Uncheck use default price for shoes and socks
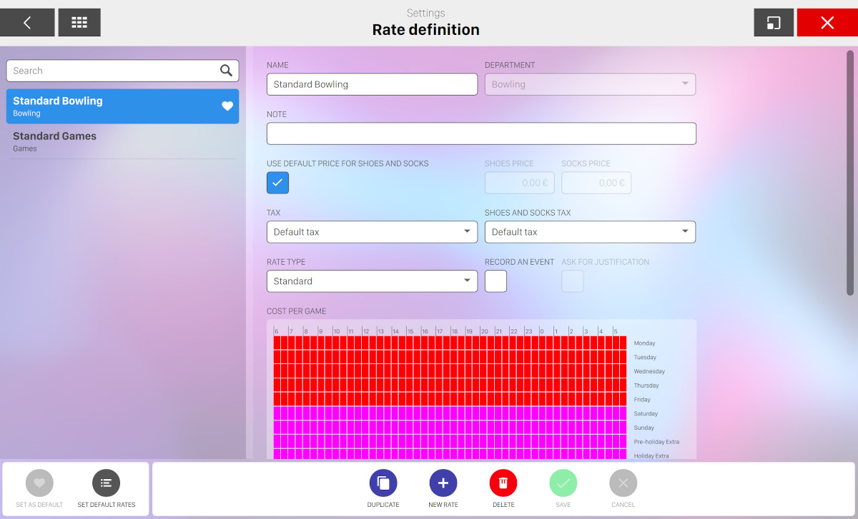The height and width of the screenshot is (519, 858). click(277, 183)
